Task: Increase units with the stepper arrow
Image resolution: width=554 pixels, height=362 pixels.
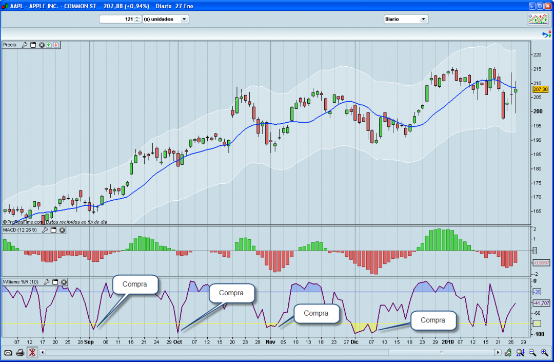Action: click(x=136, y=17)
